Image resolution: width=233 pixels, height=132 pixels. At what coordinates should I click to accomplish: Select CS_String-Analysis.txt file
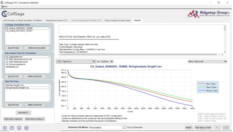[x=27, y=64]
